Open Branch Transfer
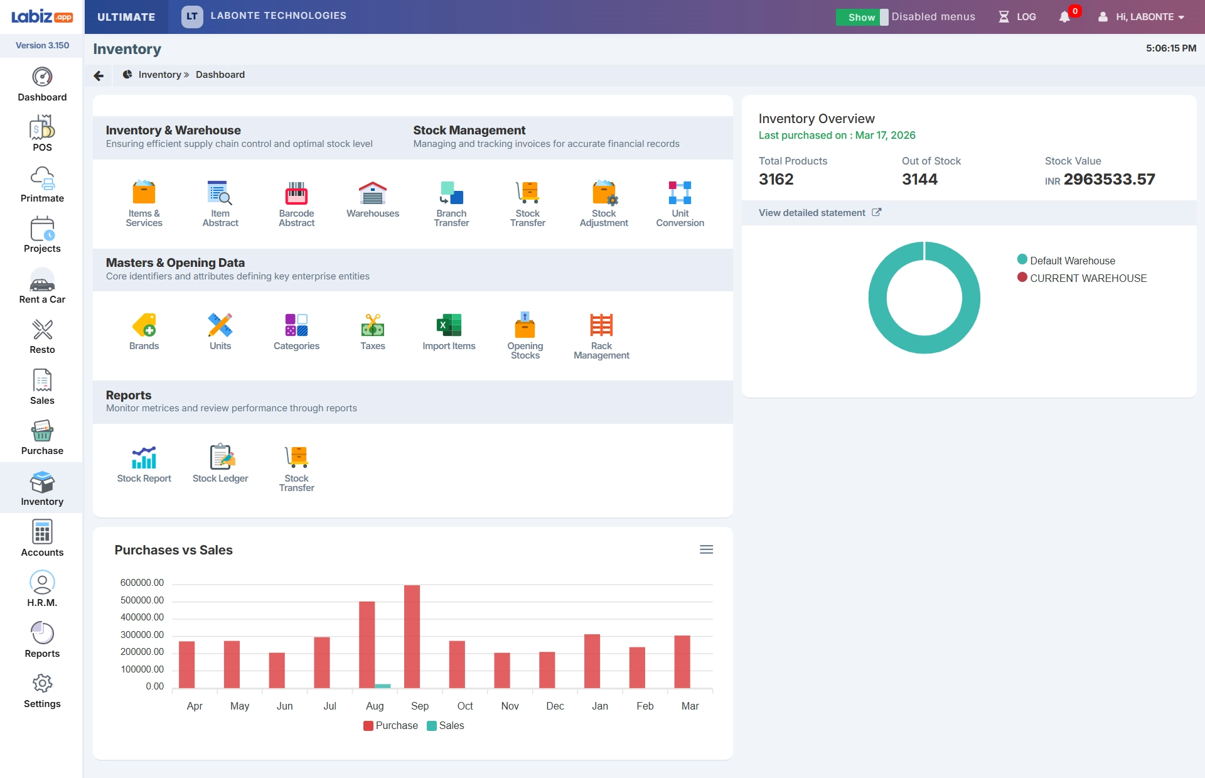Image resolution: width=1205 pixels, height=778 pixels. coord(451,203)
